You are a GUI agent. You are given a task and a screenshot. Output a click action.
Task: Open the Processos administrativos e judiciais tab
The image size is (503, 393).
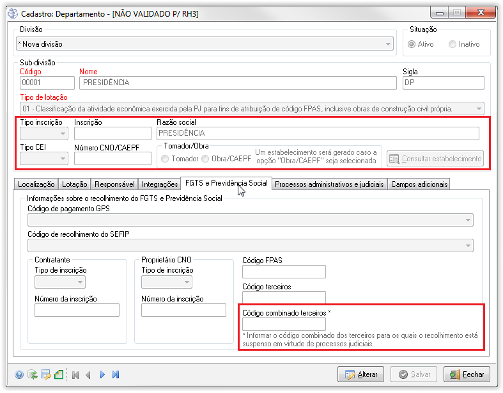(330, 184)
